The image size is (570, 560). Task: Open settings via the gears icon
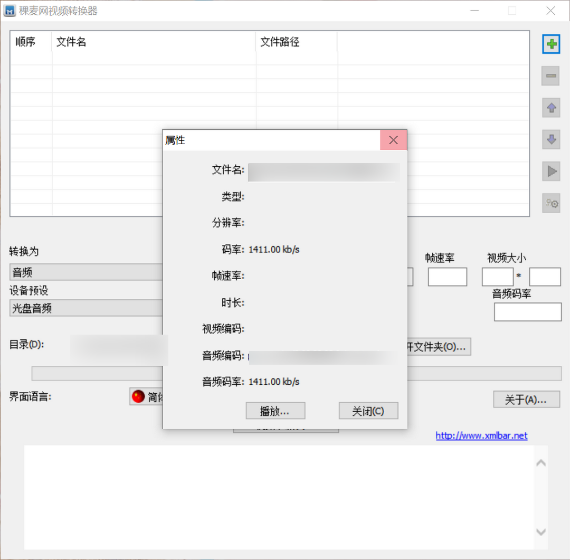pyautogui.click(x=551, y=203)
